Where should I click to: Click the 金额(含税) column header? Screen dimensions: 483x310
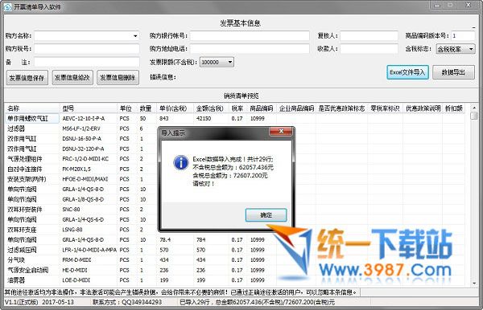tap(211, 108)
